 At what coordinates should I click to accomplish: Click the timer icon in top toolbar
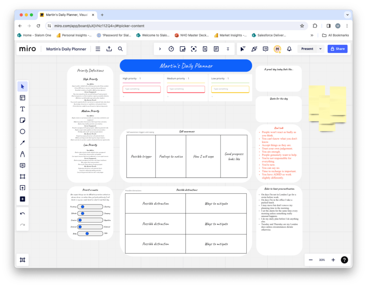coord(171,49)
